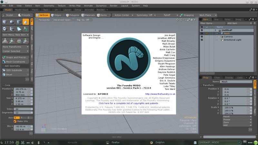This screenshot has height=145, width=258.
Task: Expand More Transforms dropdown
Action: [15, 47]
